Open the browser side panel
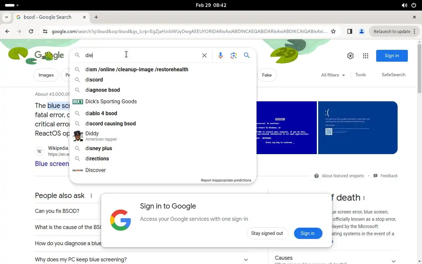 click(x=350, y=31)
